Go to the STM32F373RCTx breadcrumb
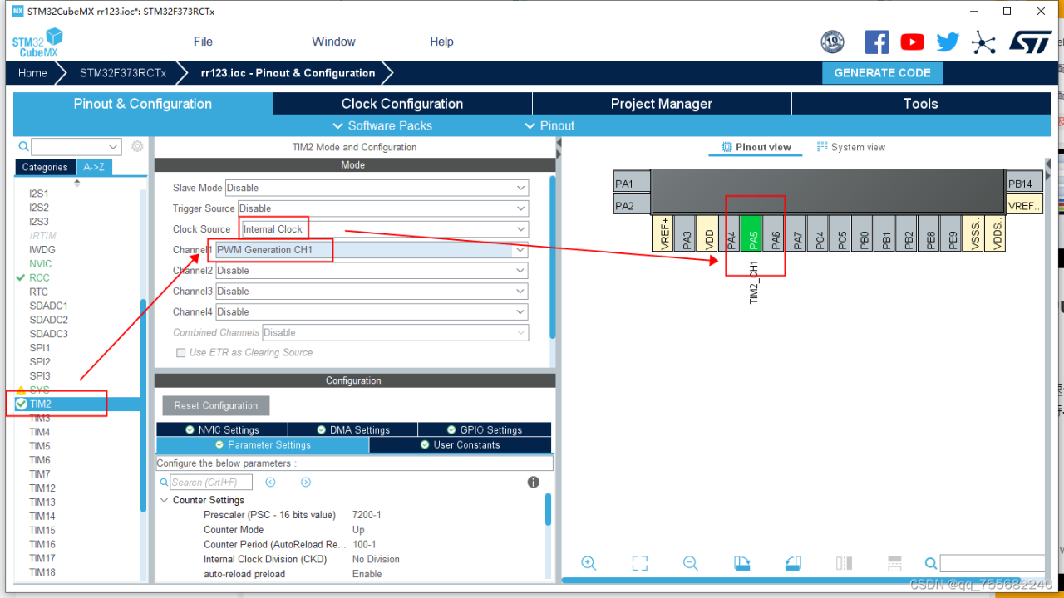The width and height of the screenshot is (1064, 598). tap(123, 73)
